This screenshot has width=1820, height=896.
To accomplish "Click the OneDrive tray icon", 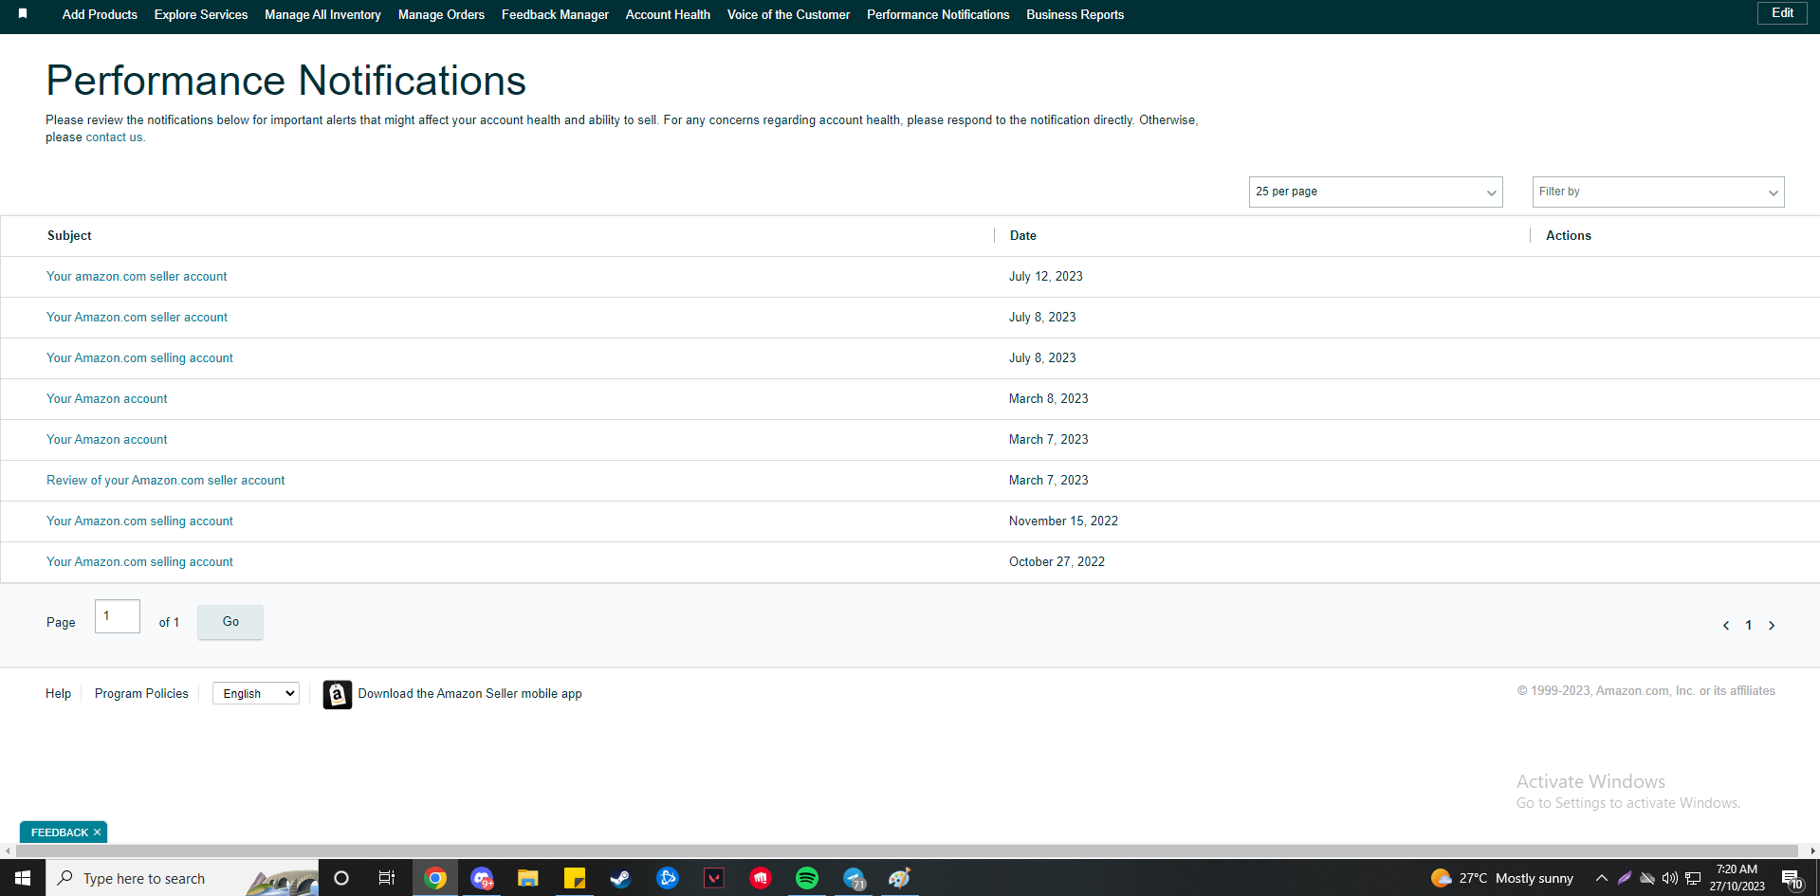I will point(1647,878).
